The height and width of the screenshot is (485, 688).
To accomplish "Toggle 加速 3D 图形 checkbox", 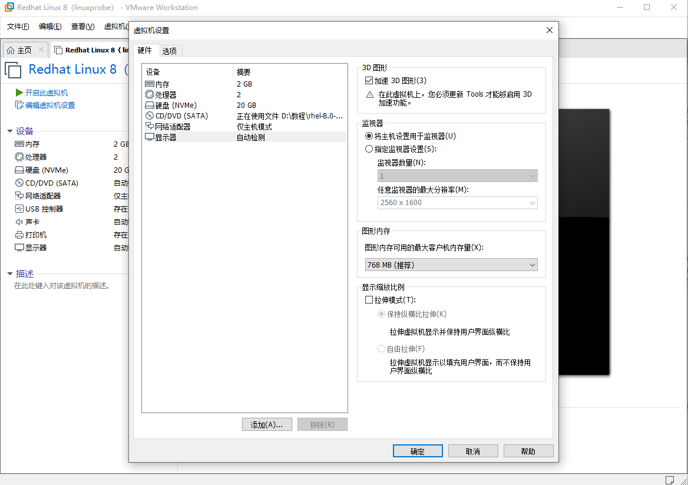I will pyautogui.click(x=369, y=80).
